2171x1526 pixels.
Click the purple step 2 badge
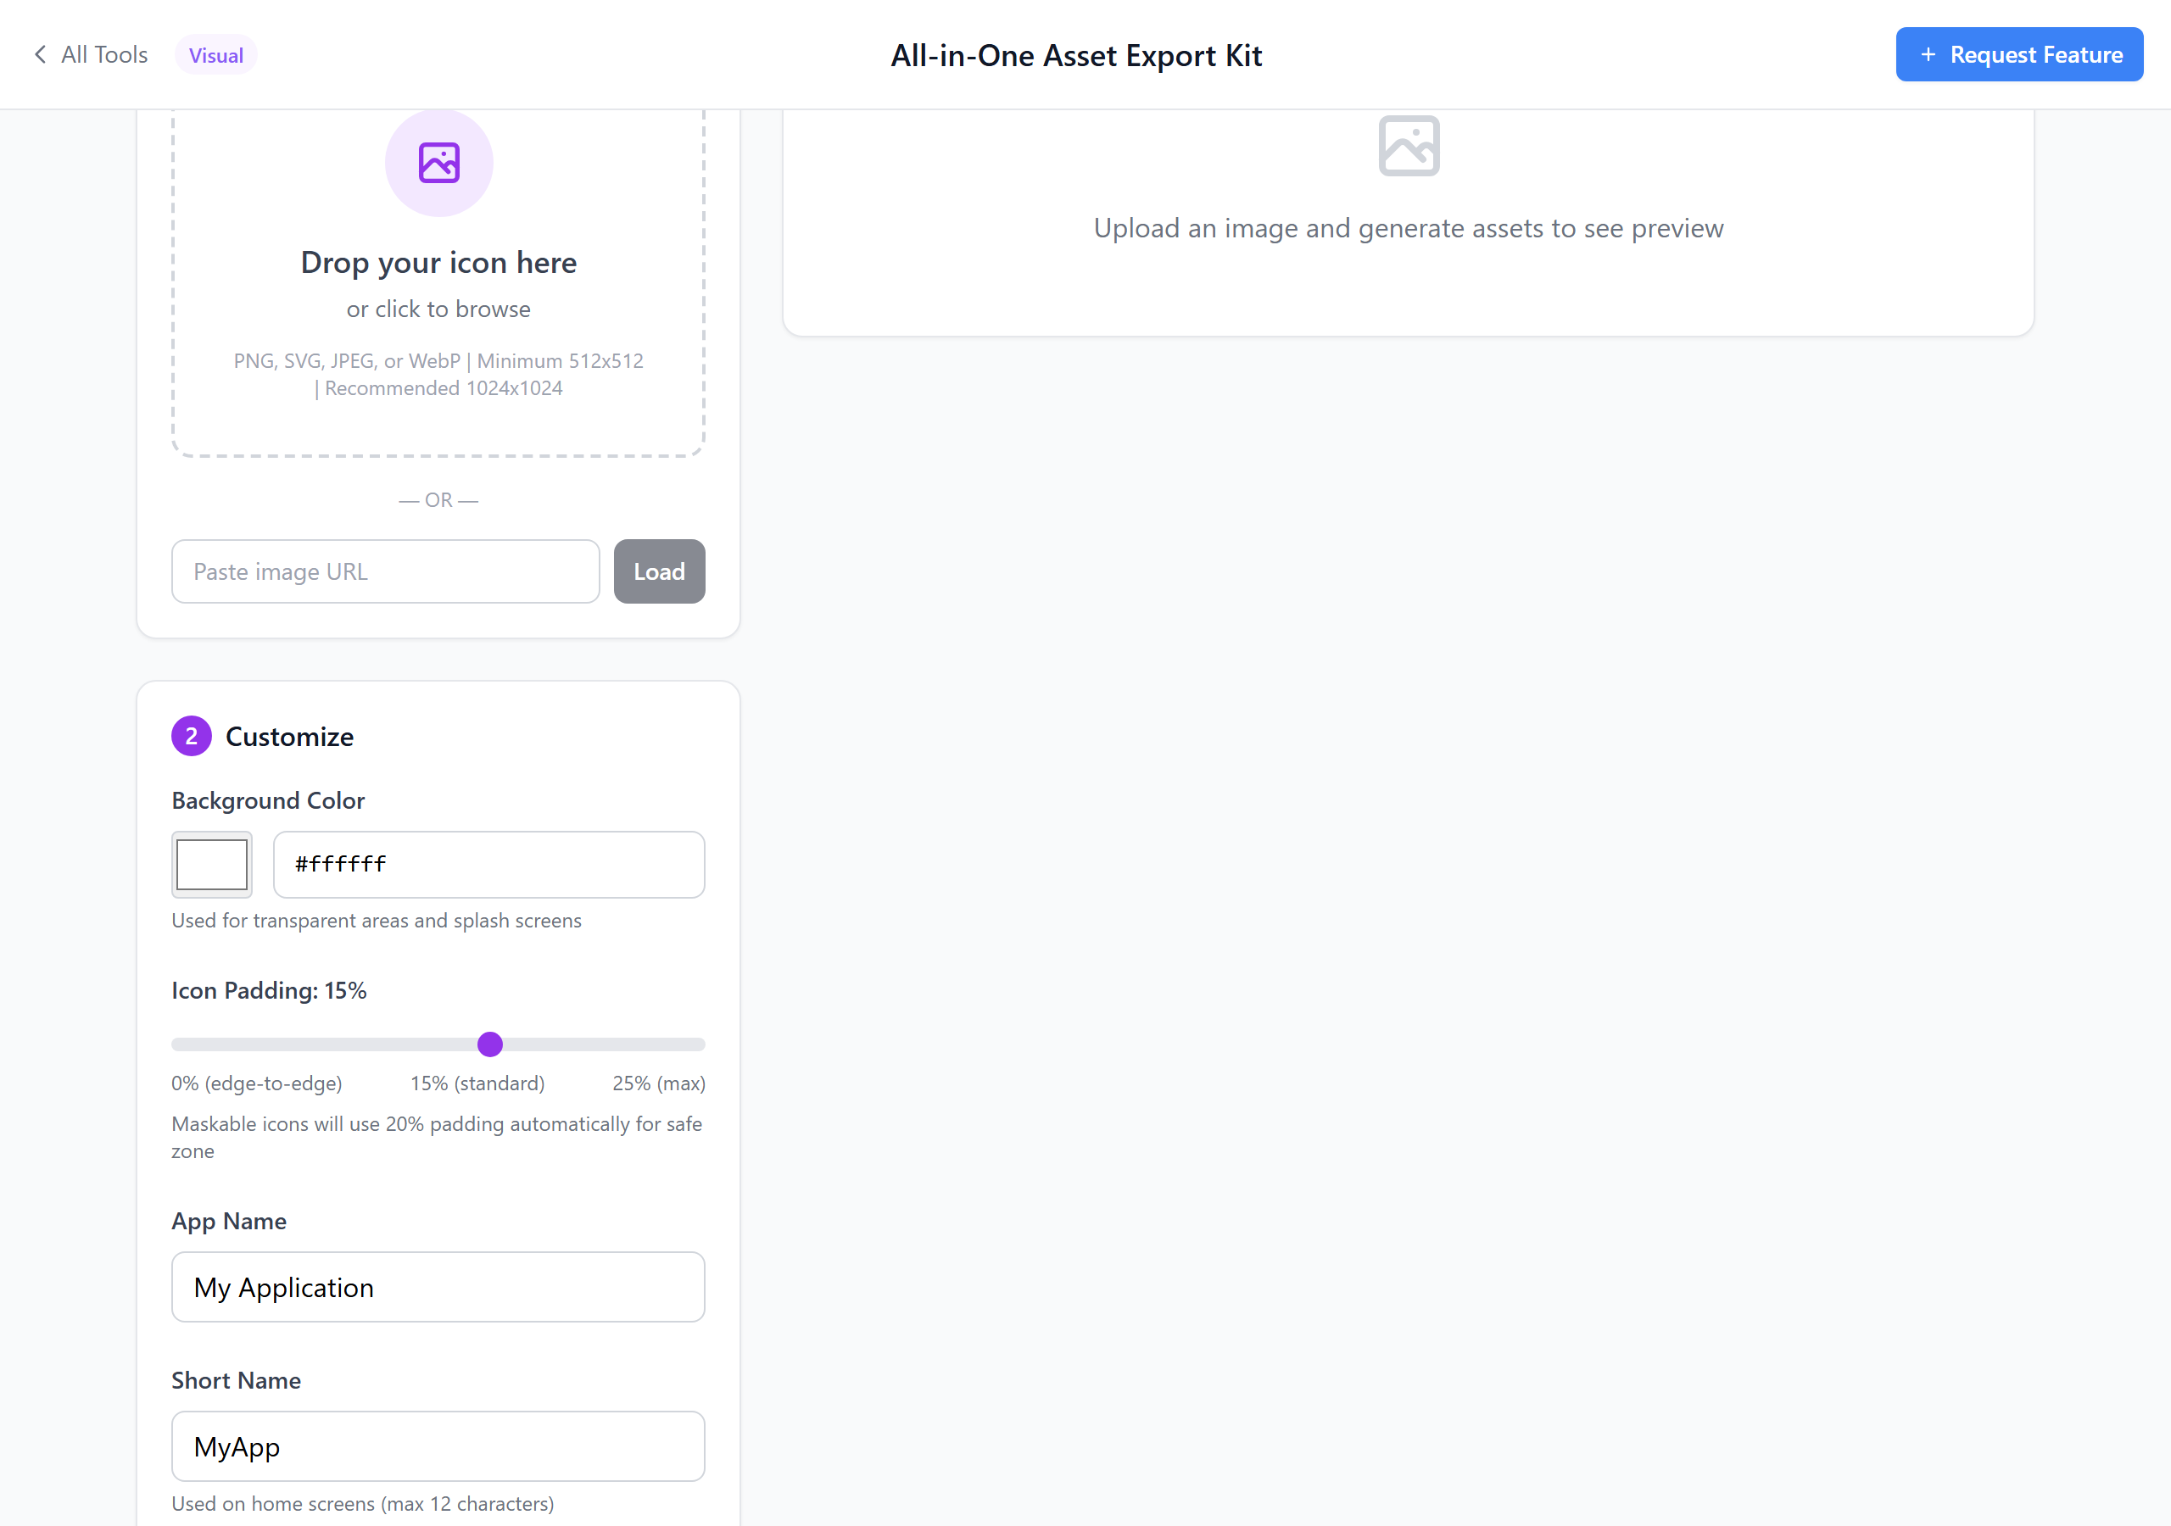[191, 737]
